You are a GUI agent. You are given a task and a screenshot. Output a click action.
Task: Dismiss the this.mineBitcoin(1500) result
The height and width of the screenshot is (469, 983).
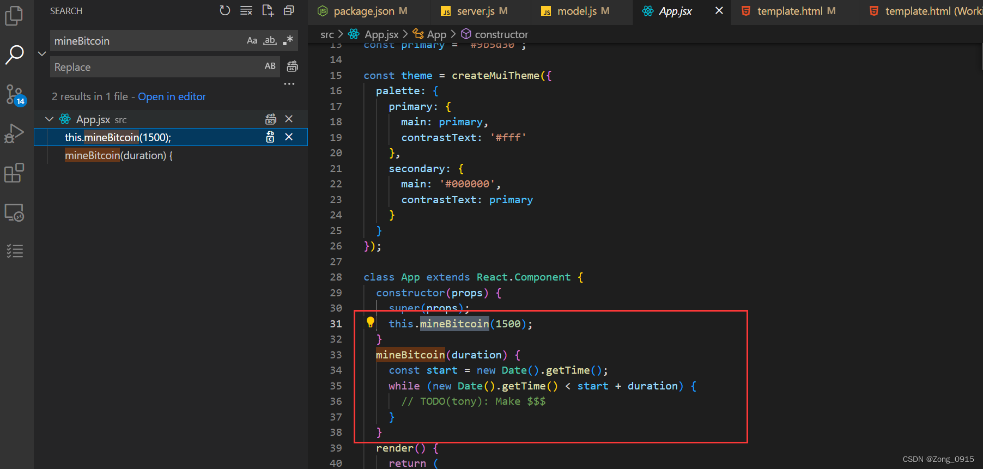(289, 137)
